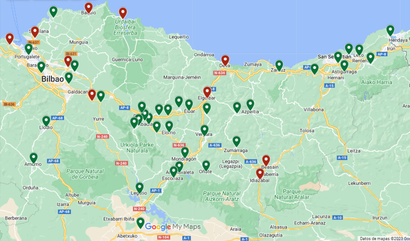Select the green marker at Azpeitia
Viewport: 410px width, 241px height.
(250, 104)
